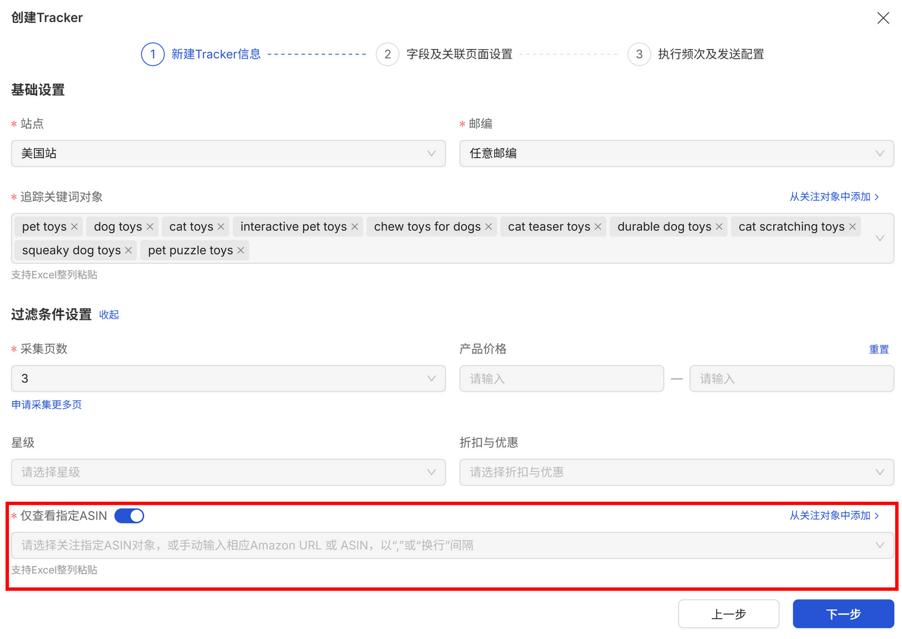Close the 创建Tracker dialog
This screenshot has height=639, width=902.
pos(883,18)
